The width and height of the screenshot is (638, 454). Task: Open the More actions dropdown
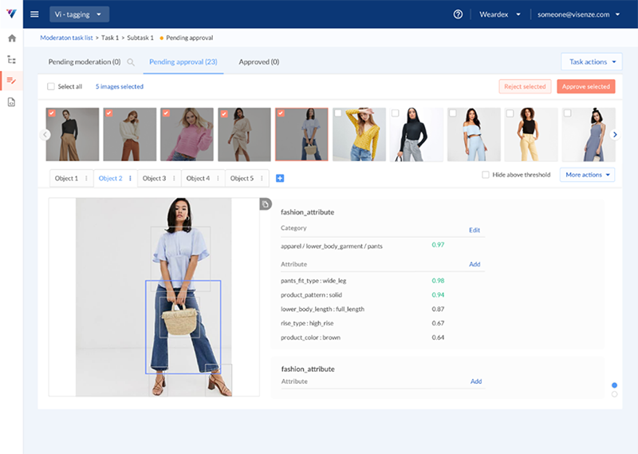587,175
